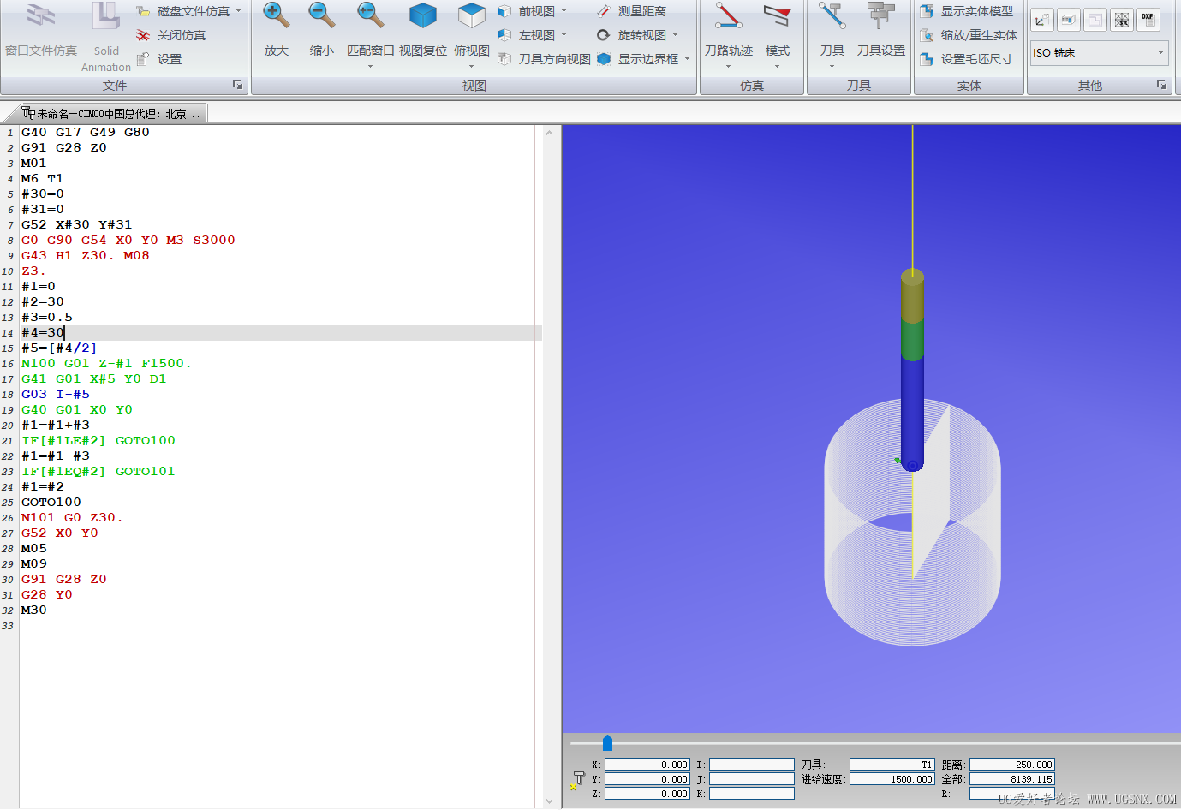Expand the 左视图 dropdown arrow
1181x810 pixels.
(x=564, y=35)
